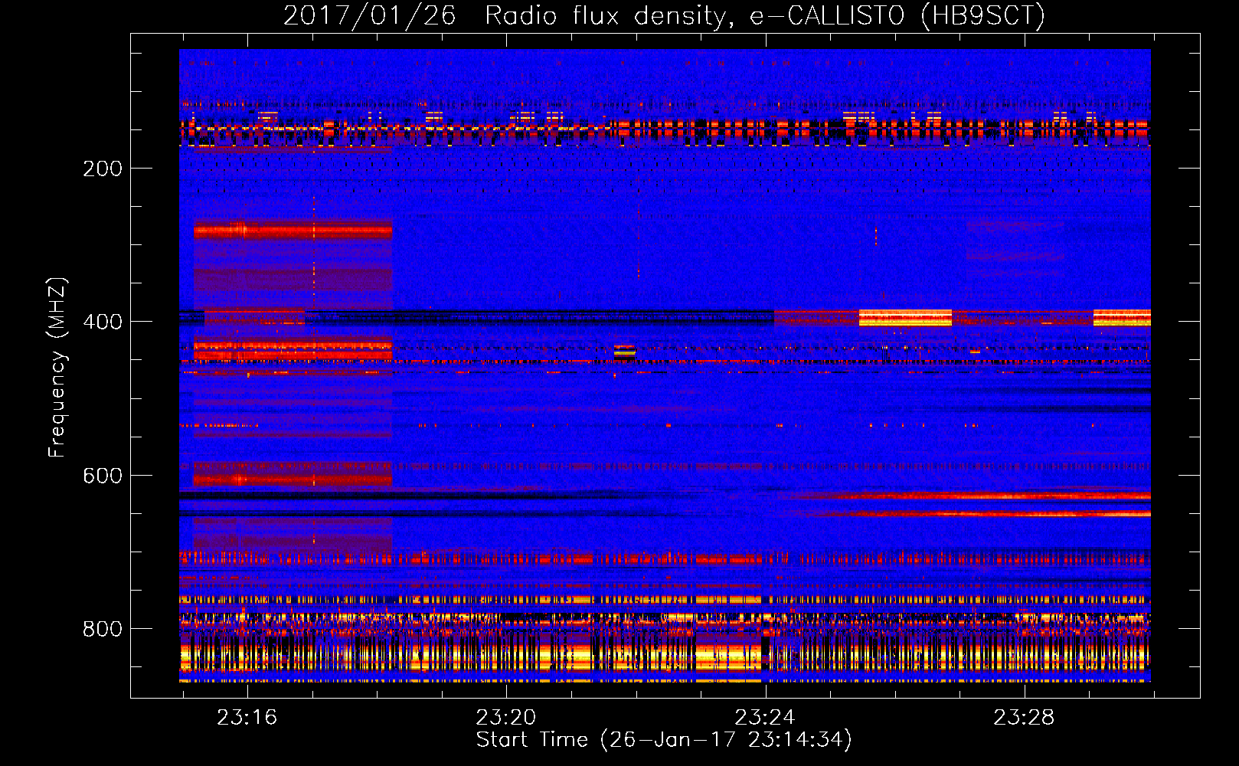Image resolution: width=1239 pixels, height=766 pixels.
Task: Select the 'e-CALLISTO (HB9SCT)' title text
Action: coord(897,15)
